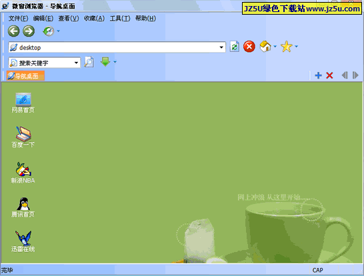Select the 导航桌面 tab
This screenshot has height=276, width=364.
coord(25,76)
